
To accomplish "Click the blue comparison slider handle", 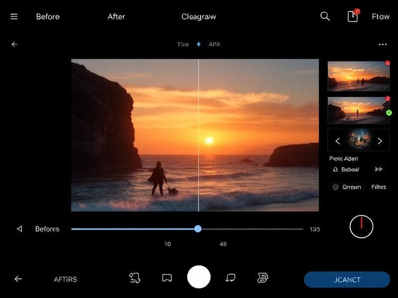I will (198, 229).
